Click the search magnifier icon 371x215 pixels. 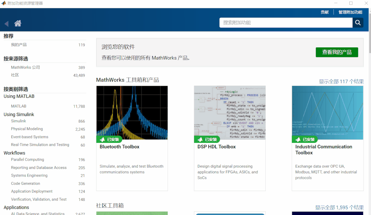(x=358, y=22)
